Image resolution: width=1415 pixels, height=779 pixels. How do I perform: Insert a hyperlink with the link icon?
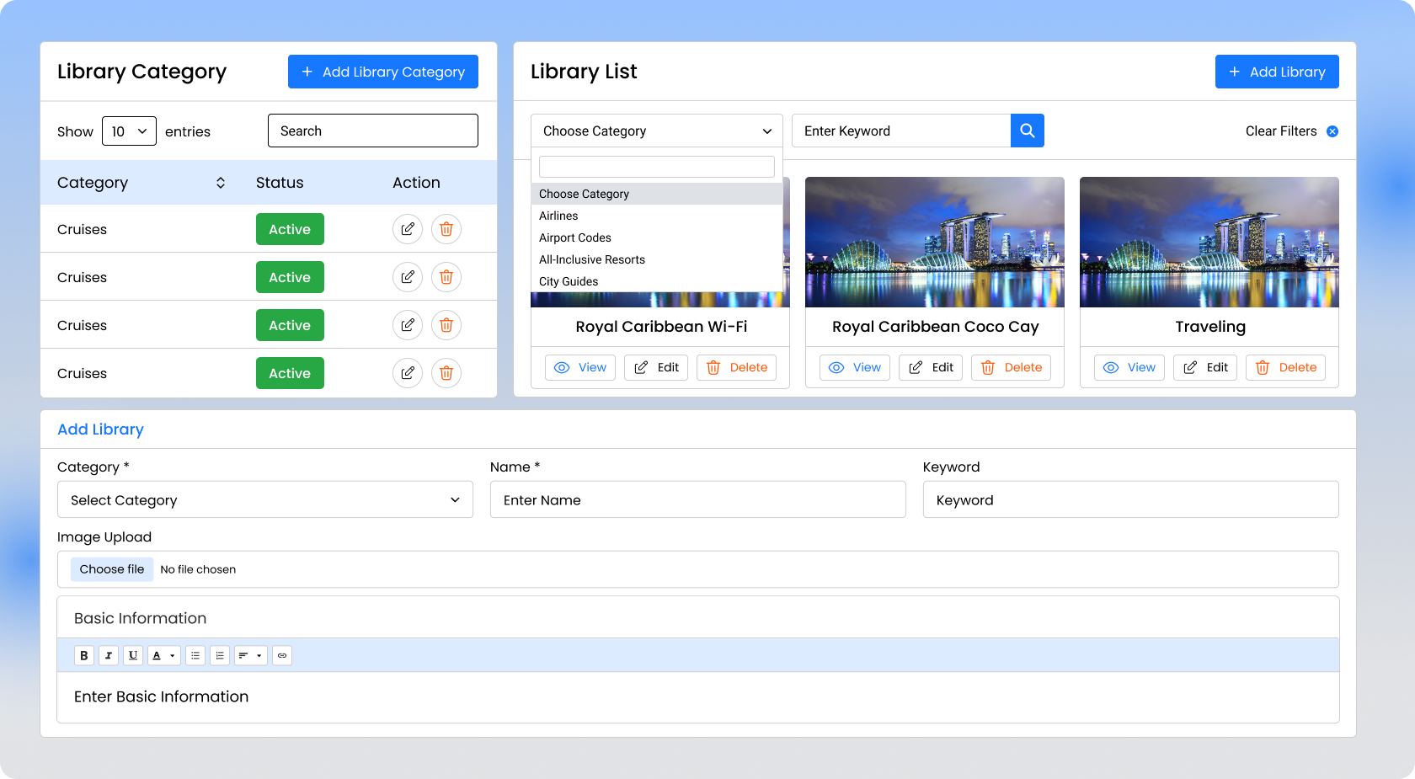(x=282, y=655)
